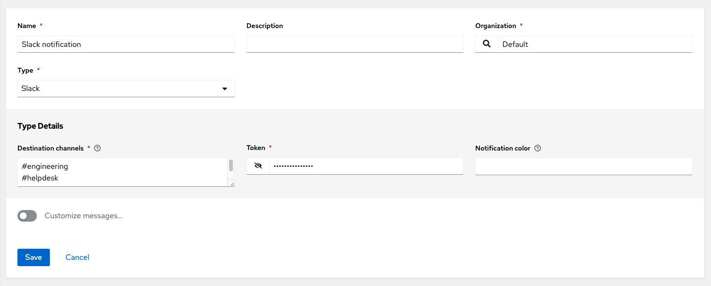Click the Type dropdown caret arrow
This screenshot has width=711, height=286.
click(225, 89)
